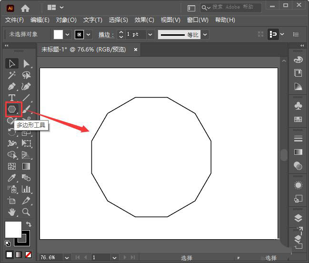Reset default fill and stroke
The image size is (309, 263).
[x=8, y=243]
